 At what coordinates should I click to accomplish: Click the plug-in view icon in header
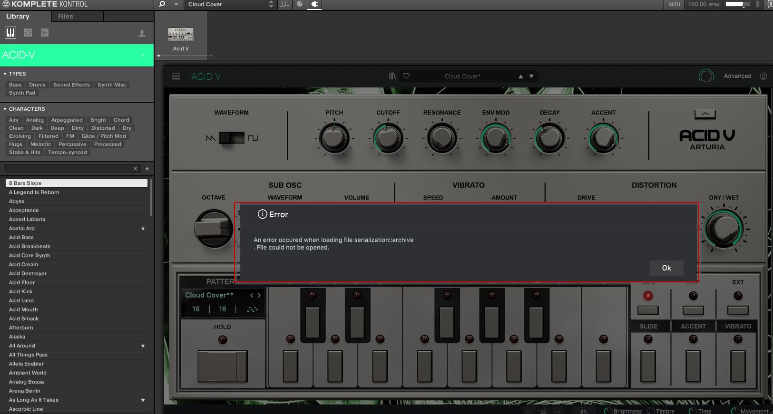click(x=314, y=4)
